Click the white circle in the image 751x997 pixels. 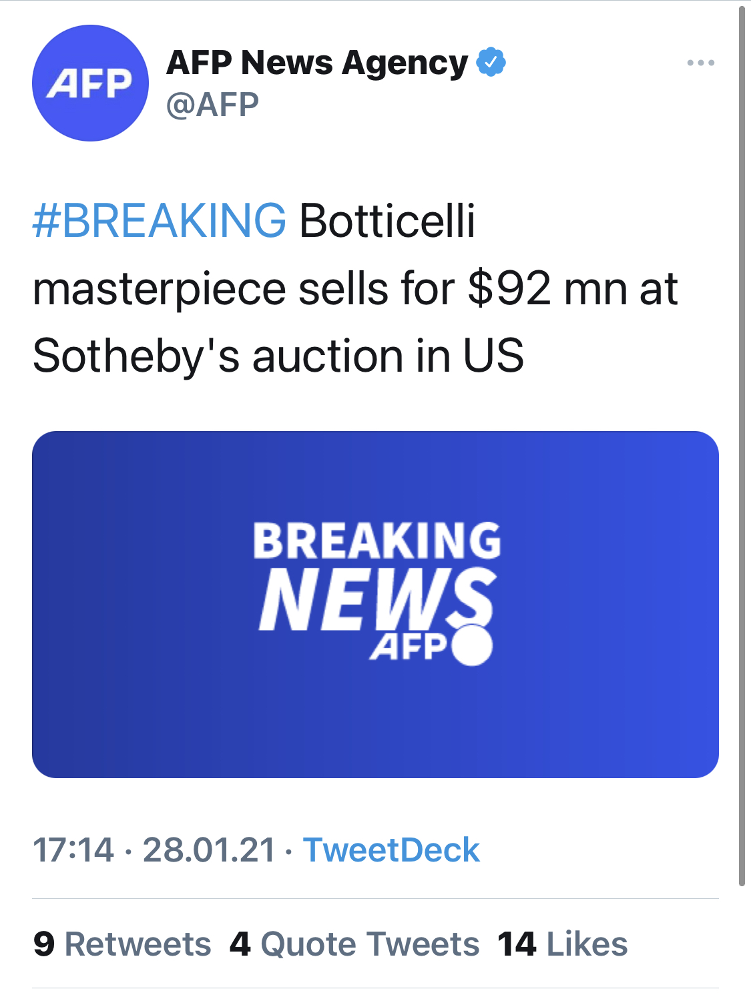tap(473, 646)
